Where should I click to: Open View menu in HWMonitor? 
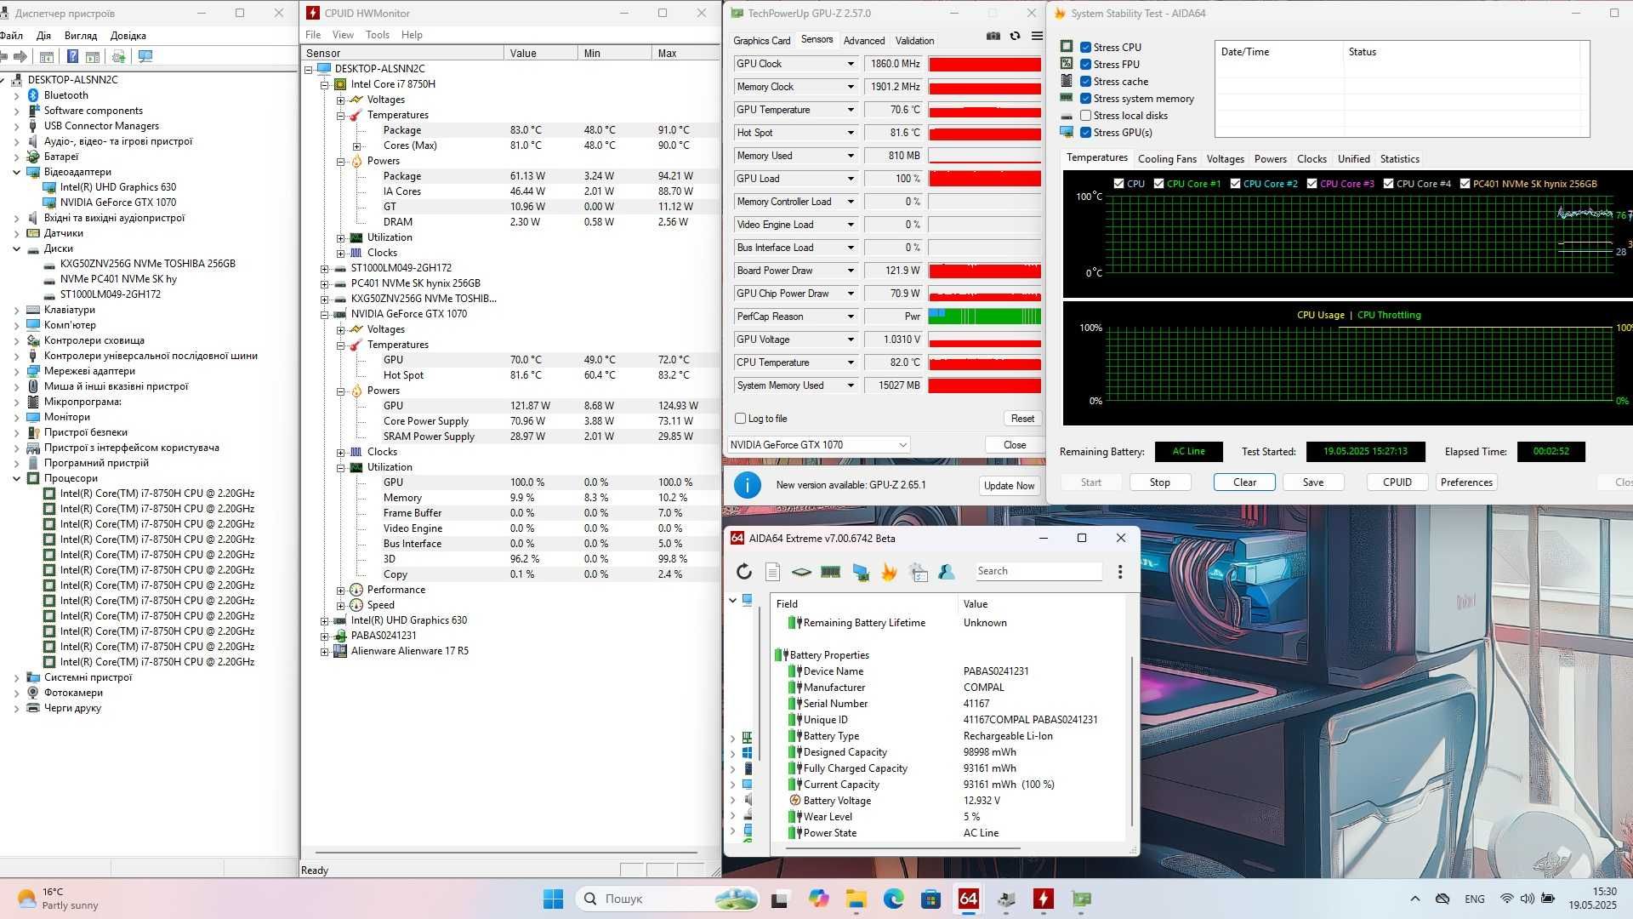click(x=343, y=35)
